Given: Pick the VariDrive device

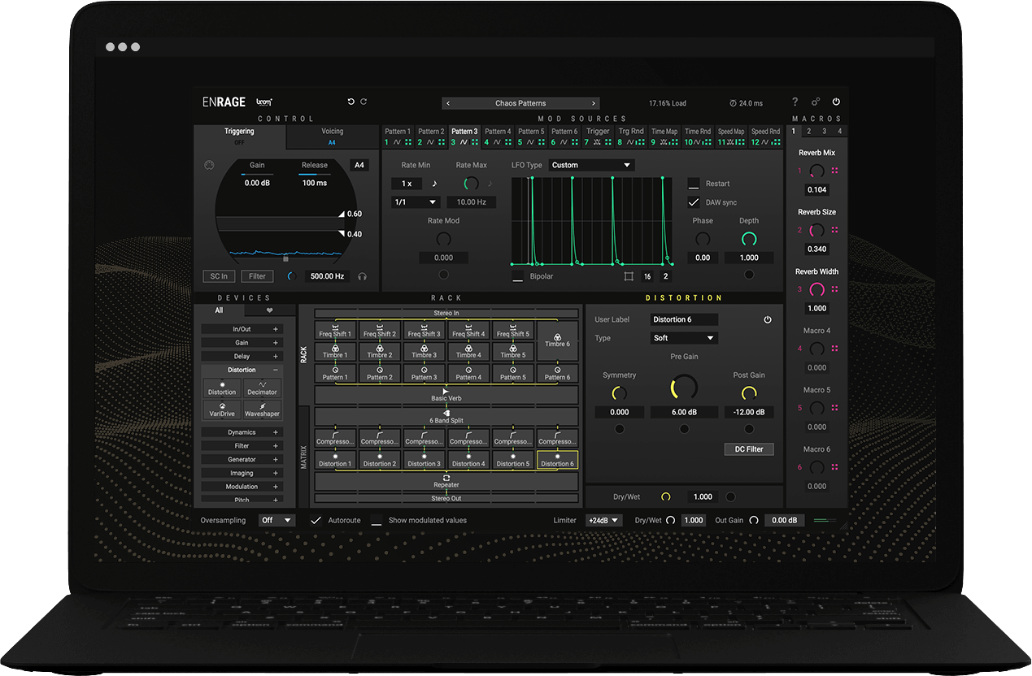Looking at the screenshot, I should click(222, 409).
